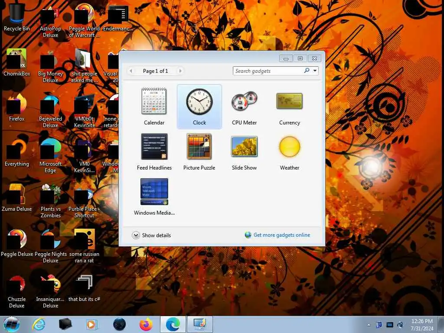The image size is (444, 333).
Task: Select 'some russian ran a rat' icon
Action: click(84, 246)
